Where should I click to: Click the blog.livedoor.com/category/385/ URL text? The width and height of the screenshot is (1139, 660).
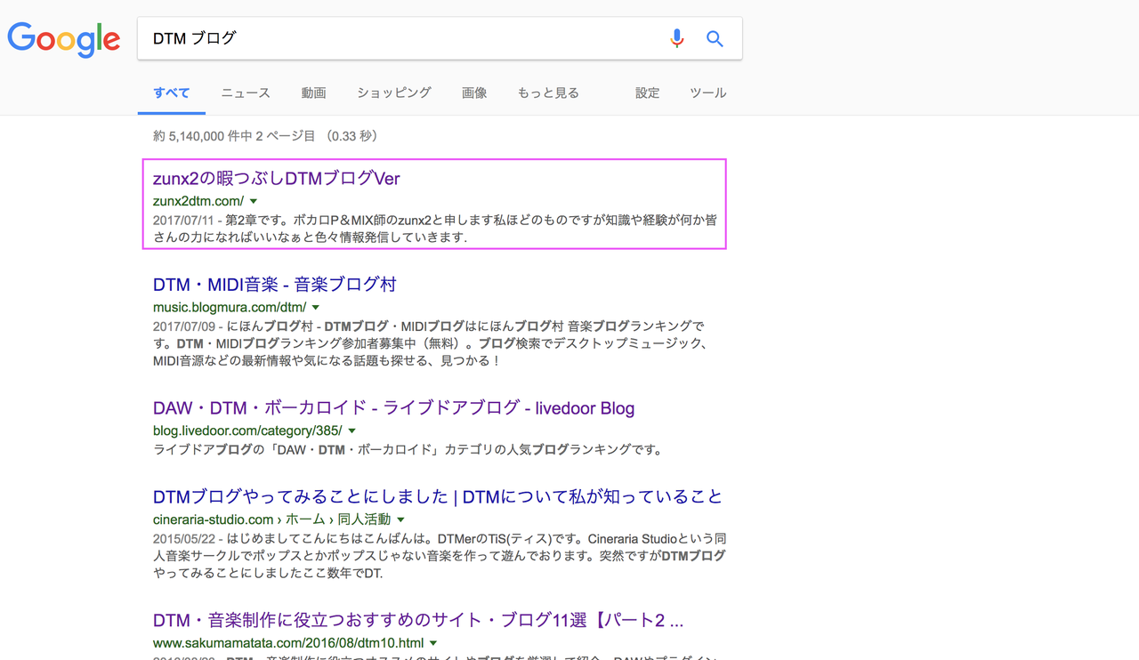[247, 431]
